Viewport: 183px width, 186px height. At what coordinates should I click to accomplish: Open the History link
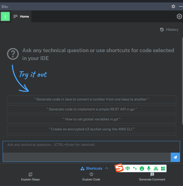(172, 30)
